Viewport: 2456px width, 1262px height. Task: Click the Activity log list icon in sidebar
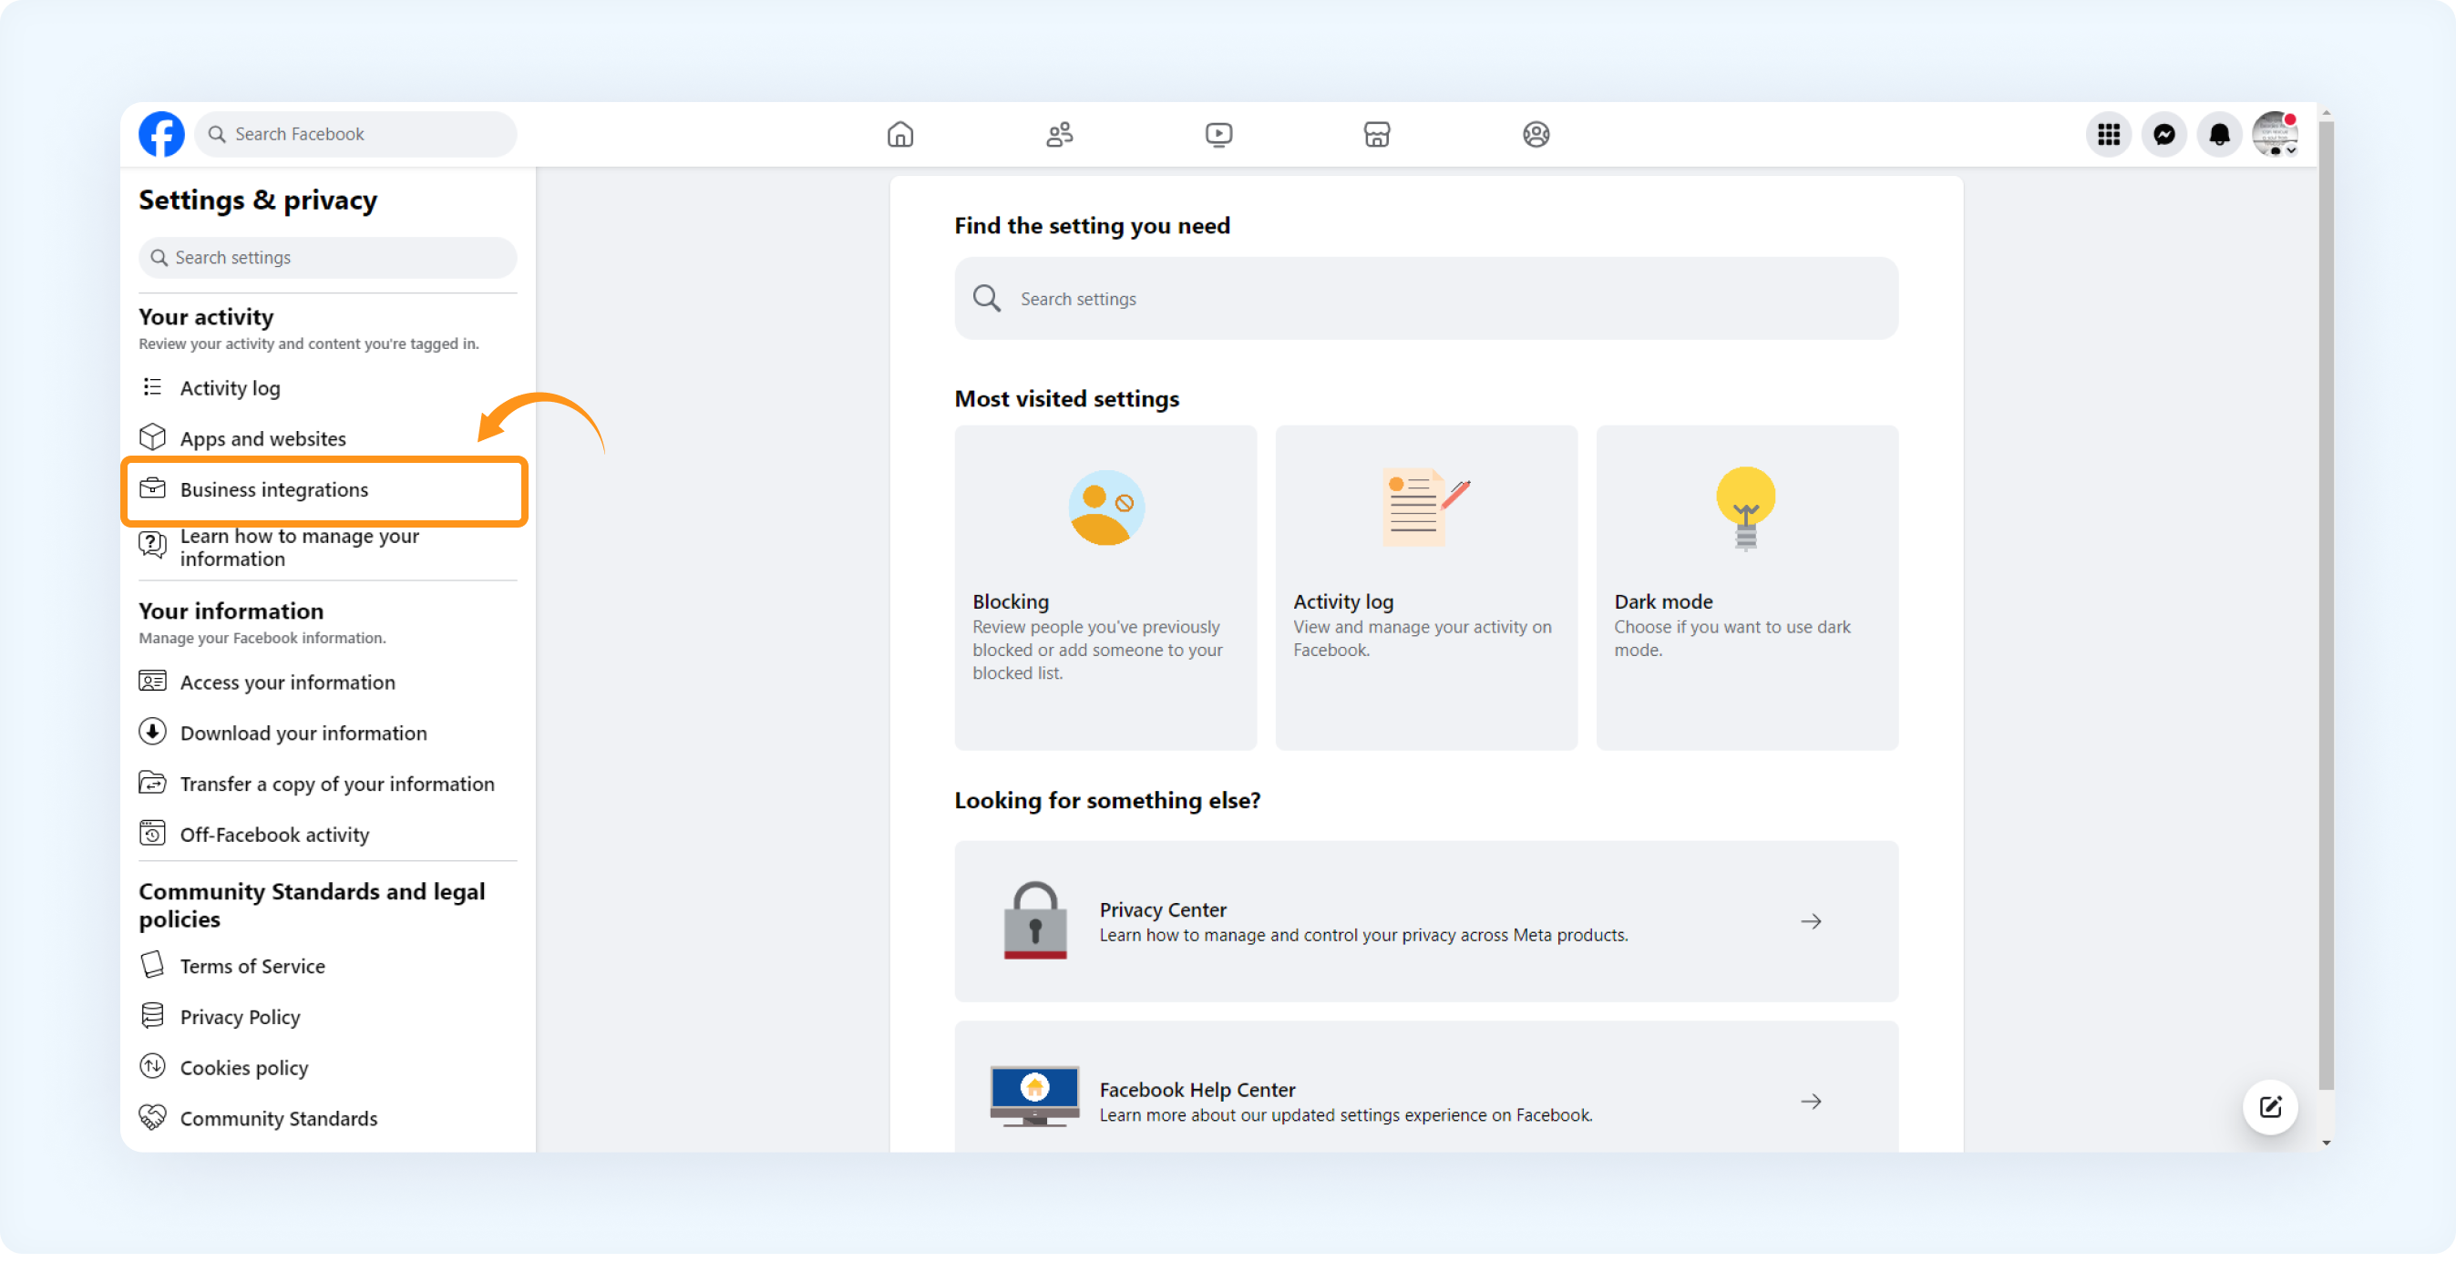152,387
